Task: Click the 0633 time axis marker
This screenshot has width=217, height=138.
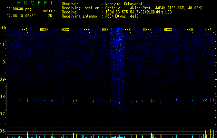Action: [65, 30]
